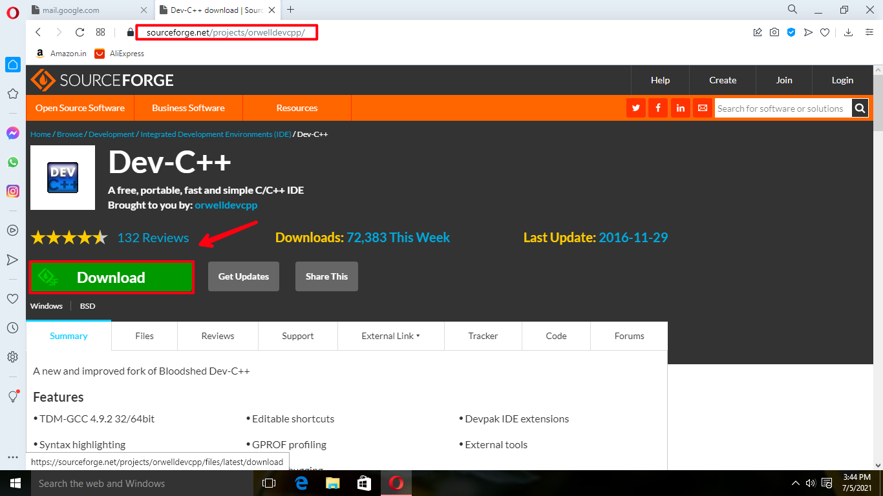
Task: Share on Twitter icon
Action: pyautogui.click(x=636, y=108)
